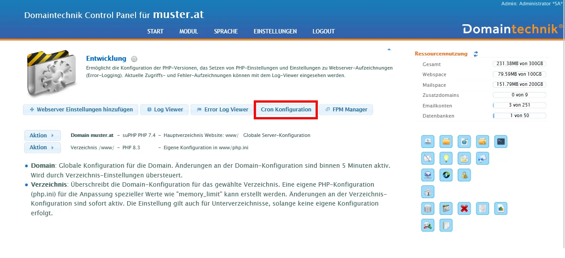565x258 pixels.
Task: Click the green sync arrows icon
Action: click(446, 175)
